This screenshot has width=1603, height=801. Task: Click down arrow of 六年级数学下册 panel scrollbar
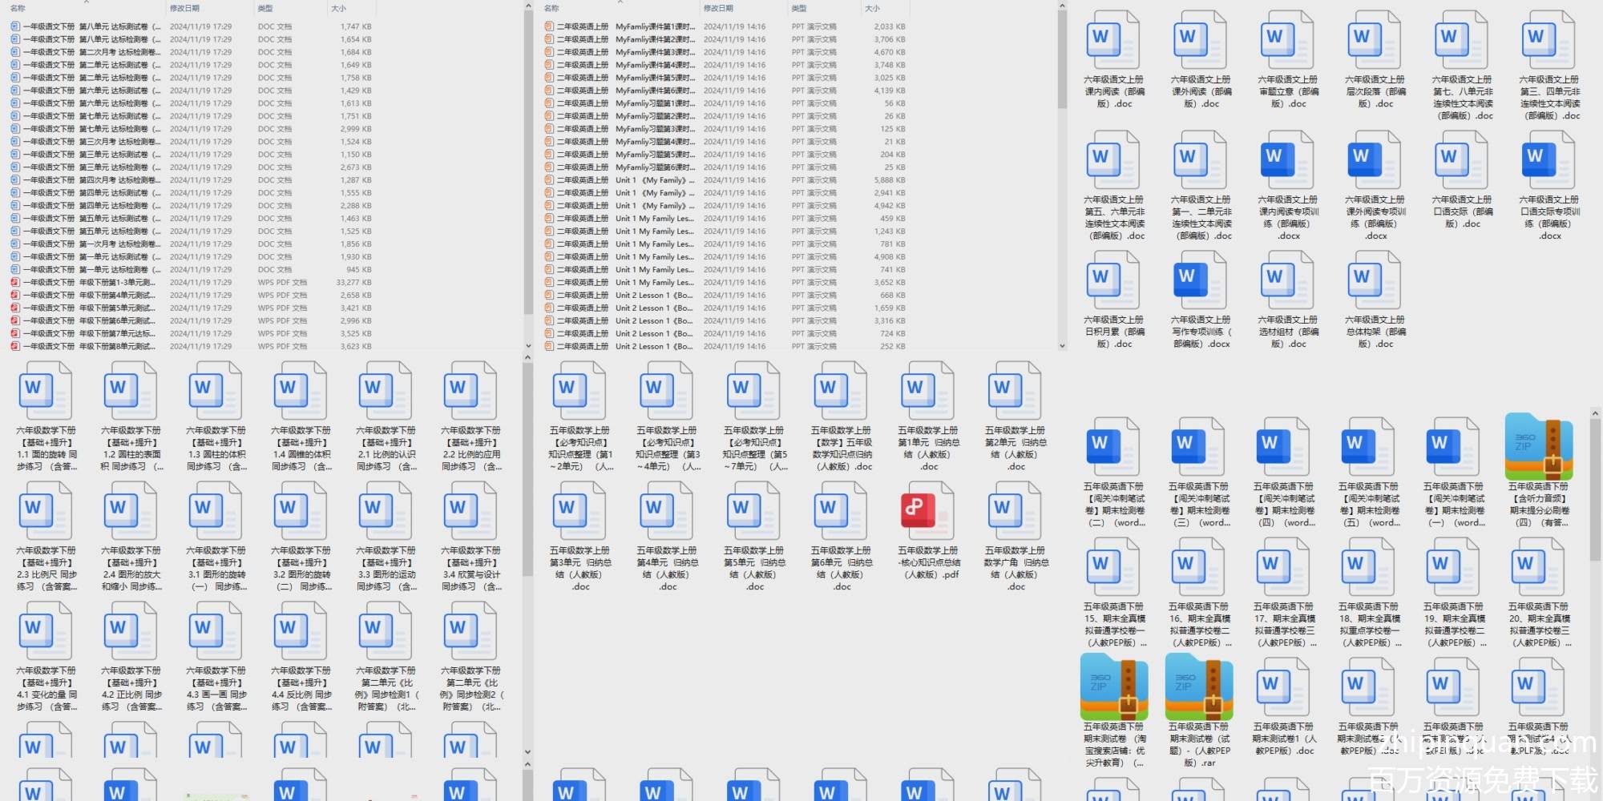[x=527, y=752]
